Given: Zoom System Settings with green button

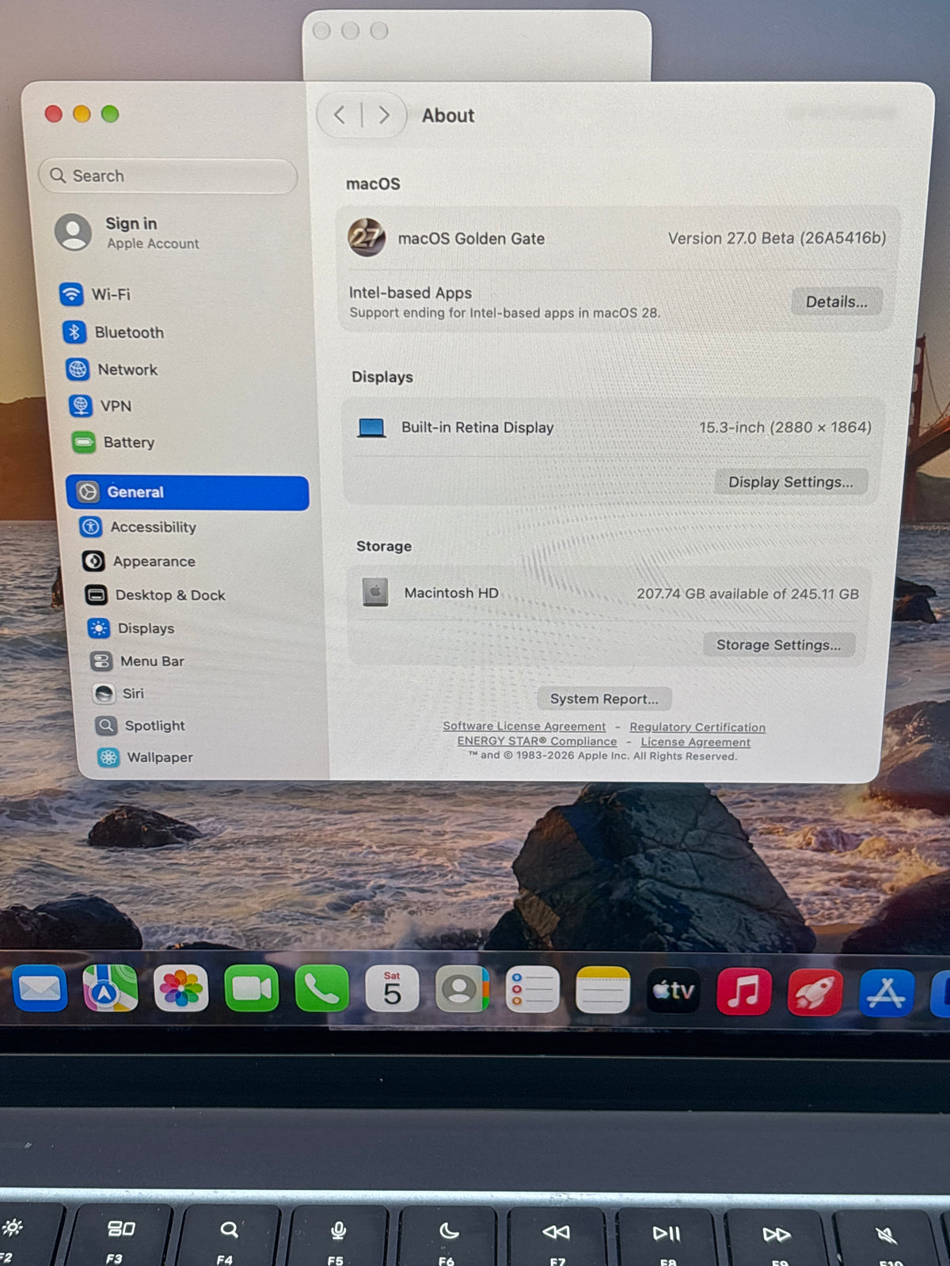Looking at the screenshot, I should pyautogui.click(x=110, y=114).
